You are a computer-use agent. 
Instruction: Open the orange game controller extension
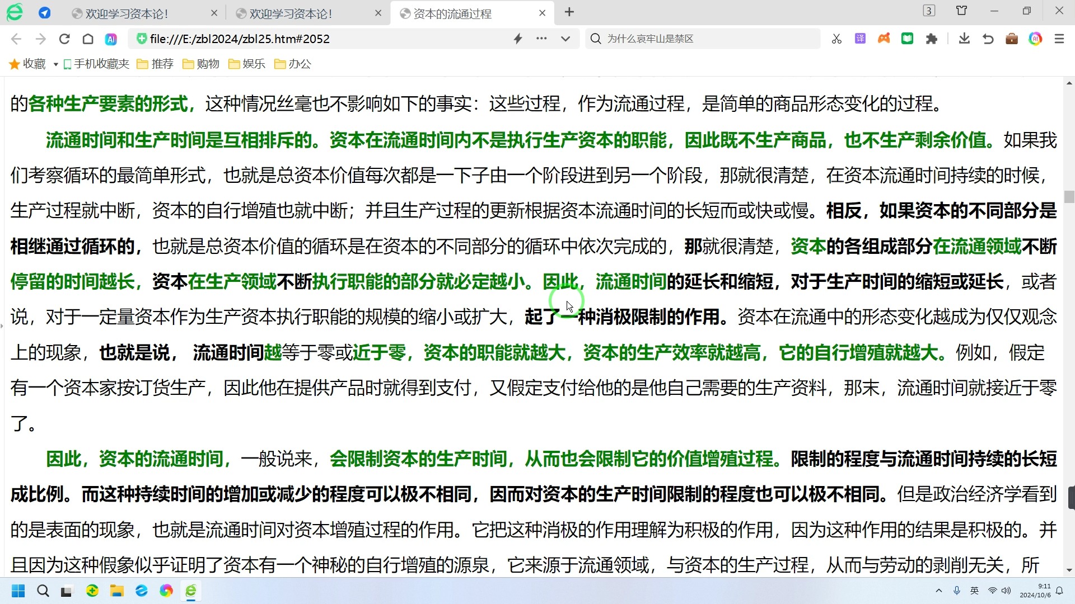884,39
